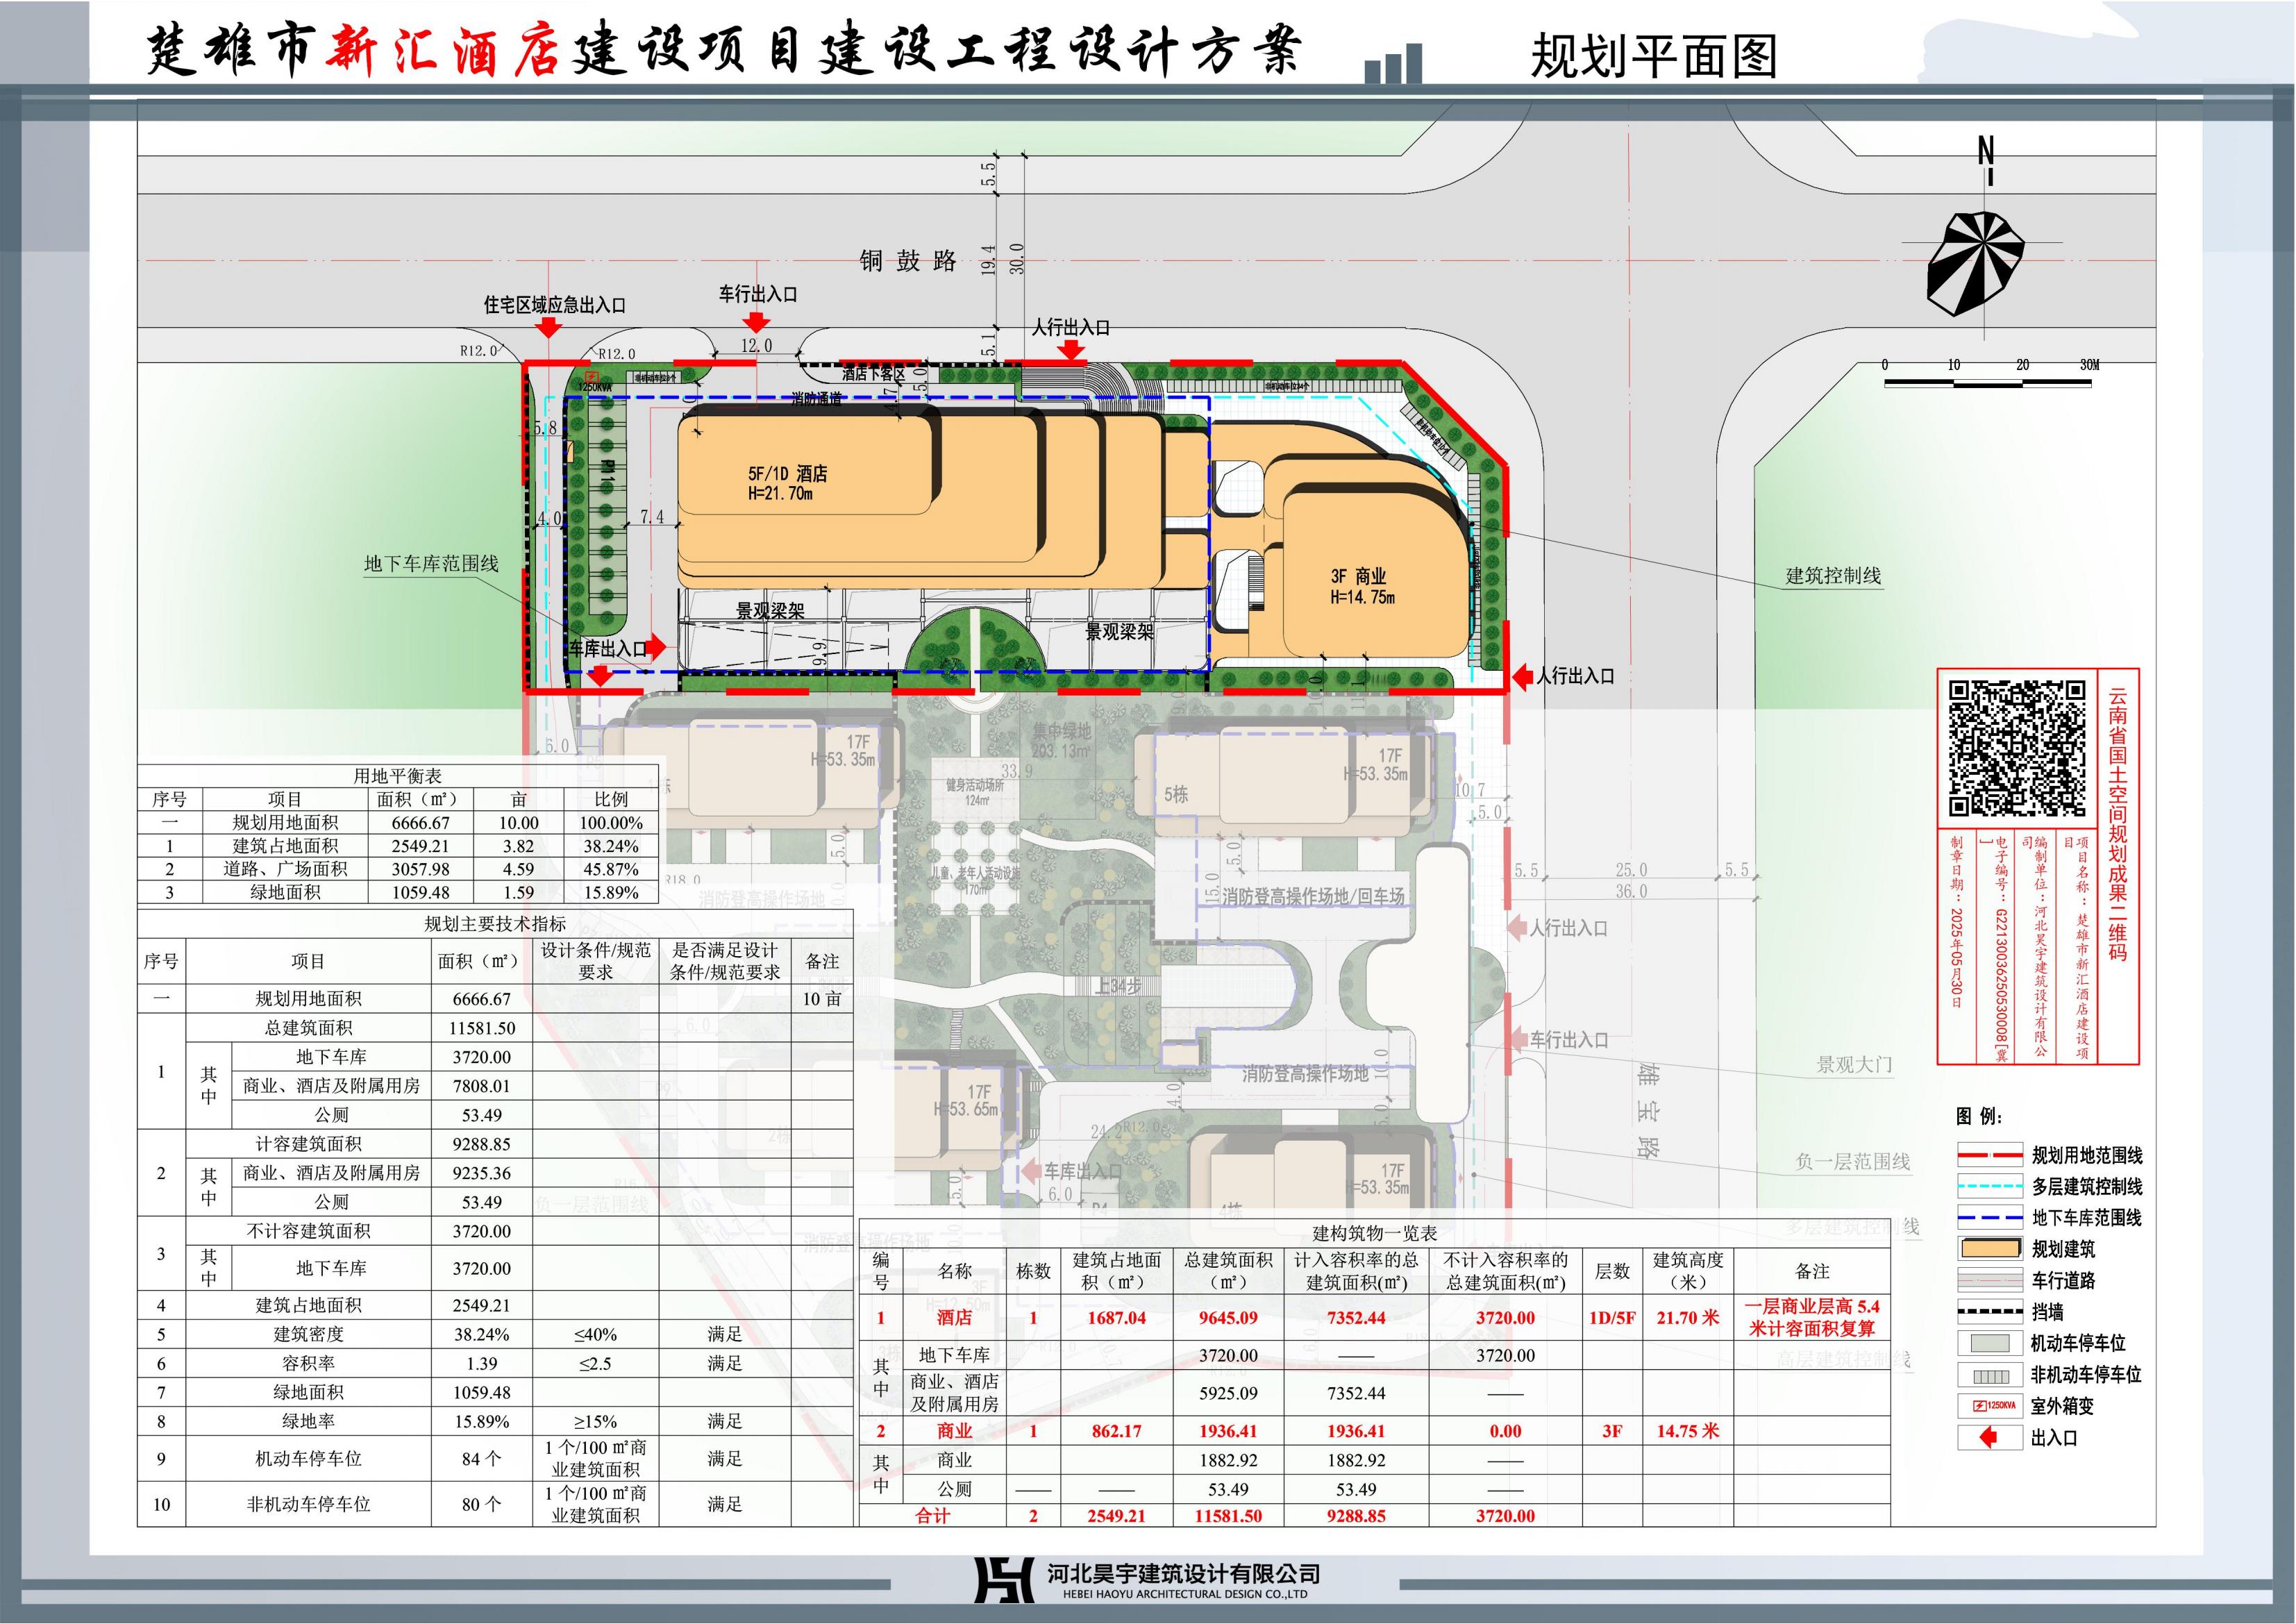Screen dimensions: 2296x1624
Task: Click the 建构筑物一览表 table title
Action: pyautogui.click(x=1374, y=1234)
